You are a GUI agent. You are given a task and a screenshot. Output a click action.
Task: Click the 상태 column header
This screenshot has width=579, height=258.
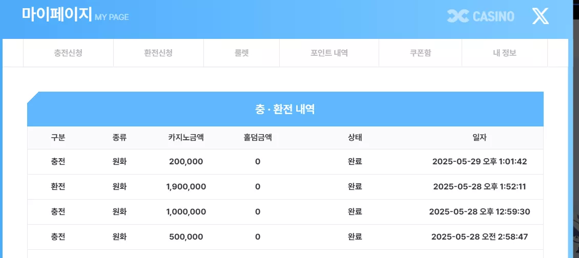(x=355, y=138)
